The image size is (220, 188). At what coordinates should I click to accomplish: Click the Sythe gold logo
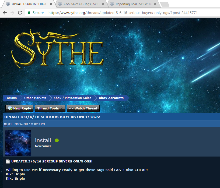coord(58,49)
